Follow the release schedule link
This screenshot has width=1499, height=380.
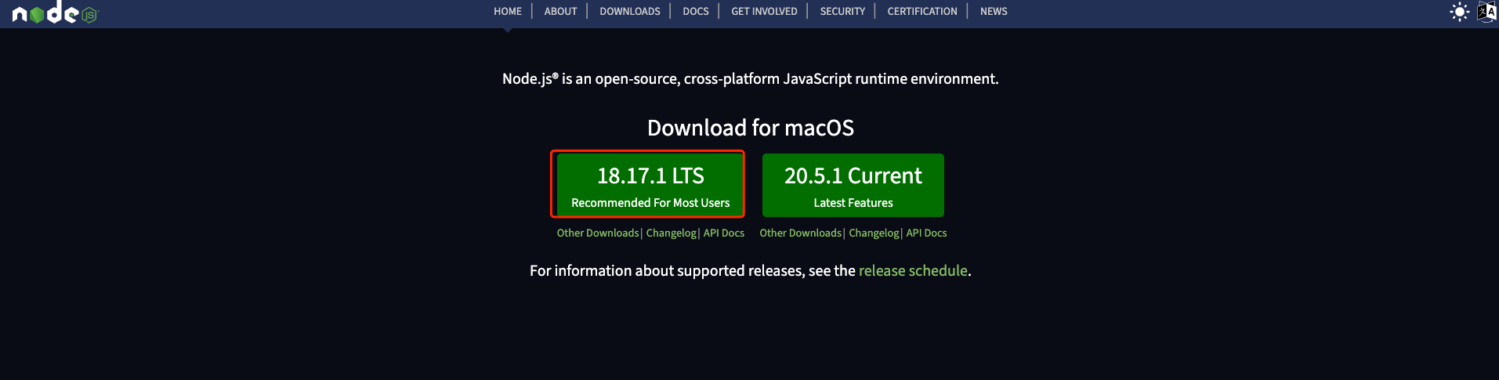[913, 271]
